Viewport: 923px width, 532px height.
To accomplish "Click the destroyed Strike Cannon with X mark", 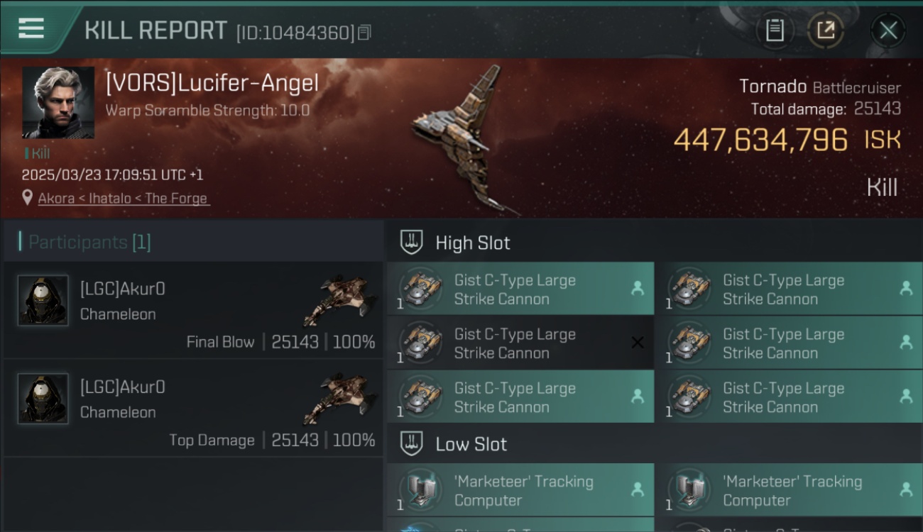I will tap(520, 343).
